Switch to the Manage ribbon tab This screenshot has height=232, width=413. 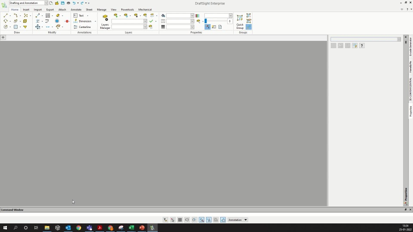102,9
